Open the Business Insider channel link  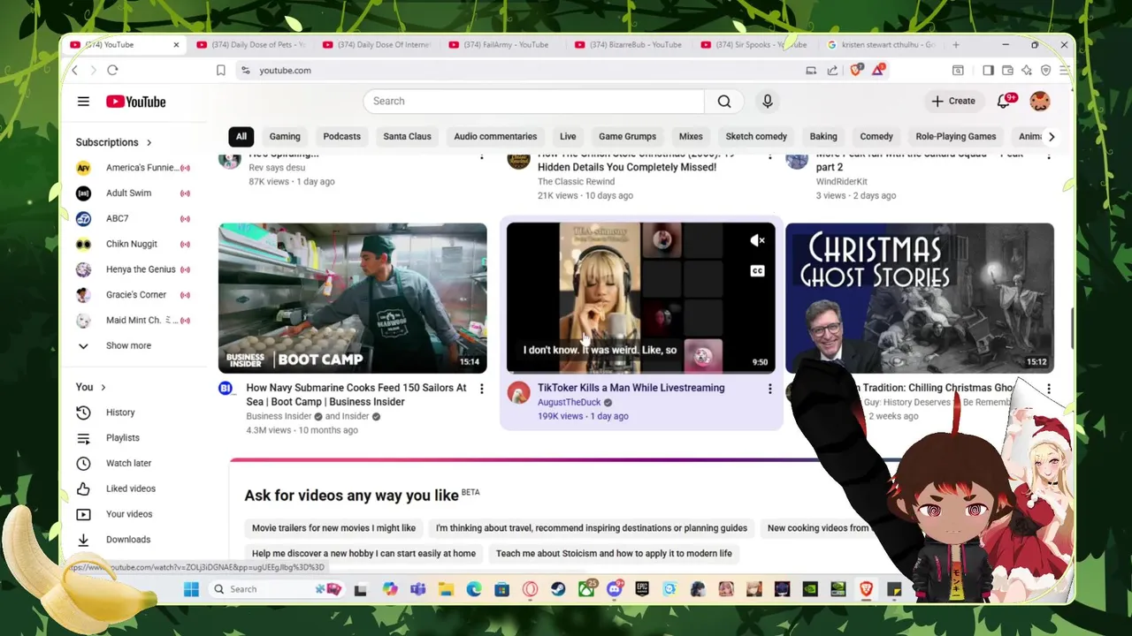(x=279, y=417)
